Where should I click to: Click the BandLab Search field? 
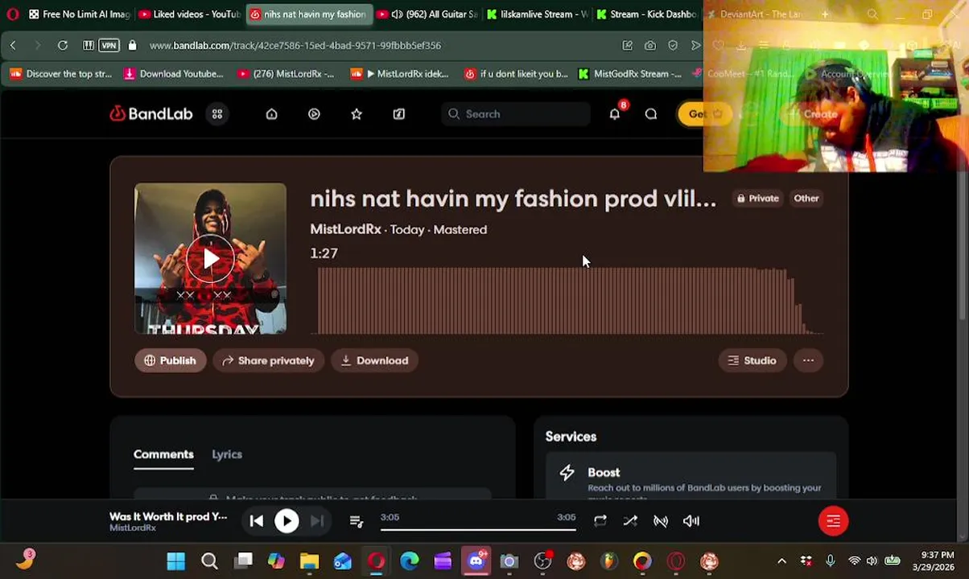pos(515,114)
